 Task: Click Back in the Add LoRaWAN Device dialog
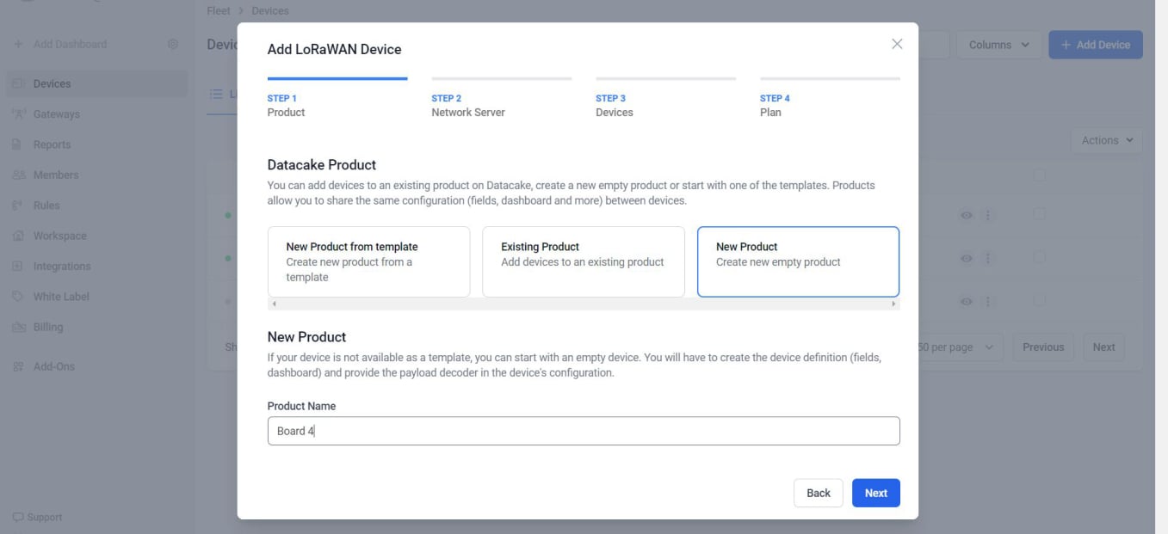817,493
